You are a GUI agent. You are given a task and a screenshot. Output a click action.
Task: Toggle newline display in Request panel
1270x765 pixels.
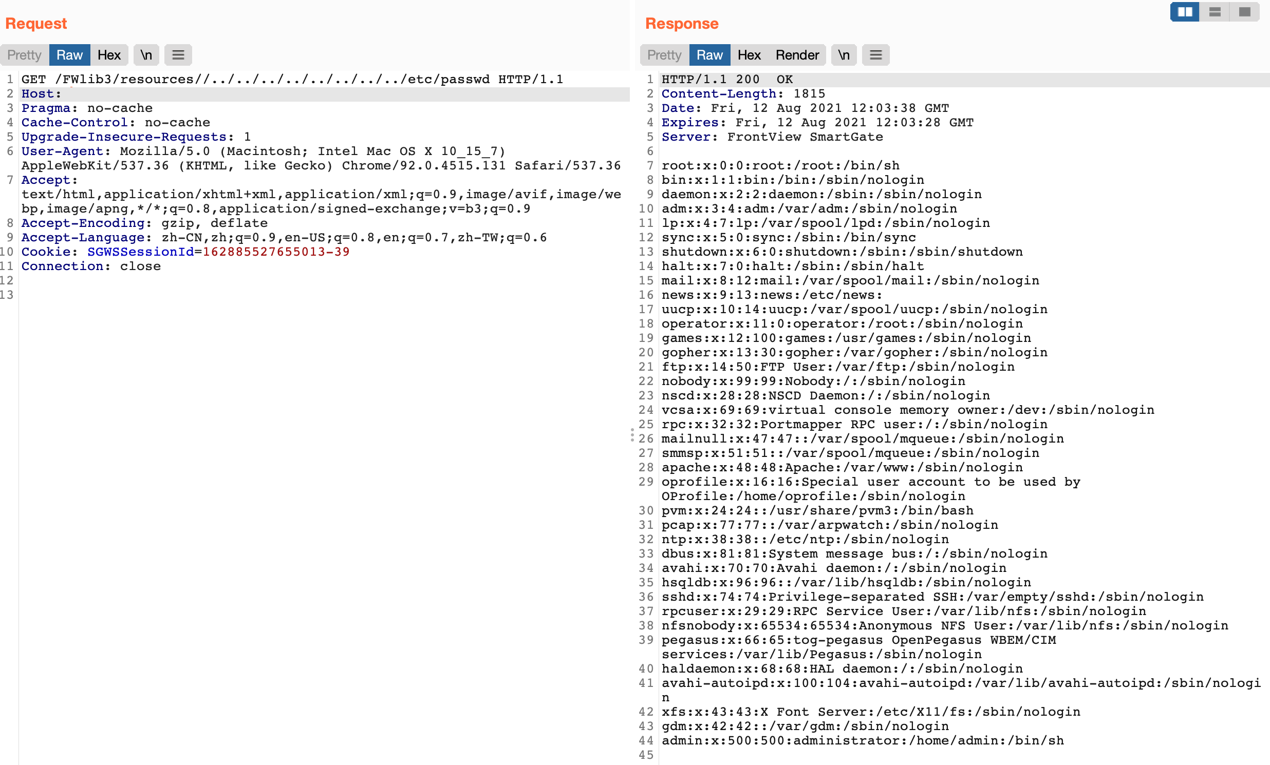146,55
